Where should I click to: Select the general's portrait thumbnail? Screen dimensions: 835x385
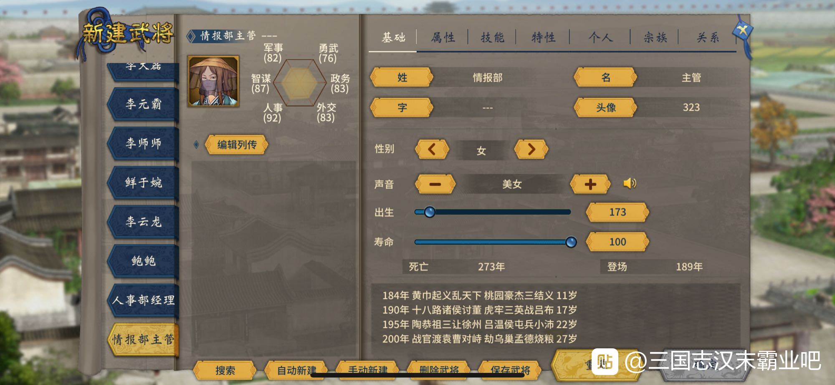click(213, 81)
